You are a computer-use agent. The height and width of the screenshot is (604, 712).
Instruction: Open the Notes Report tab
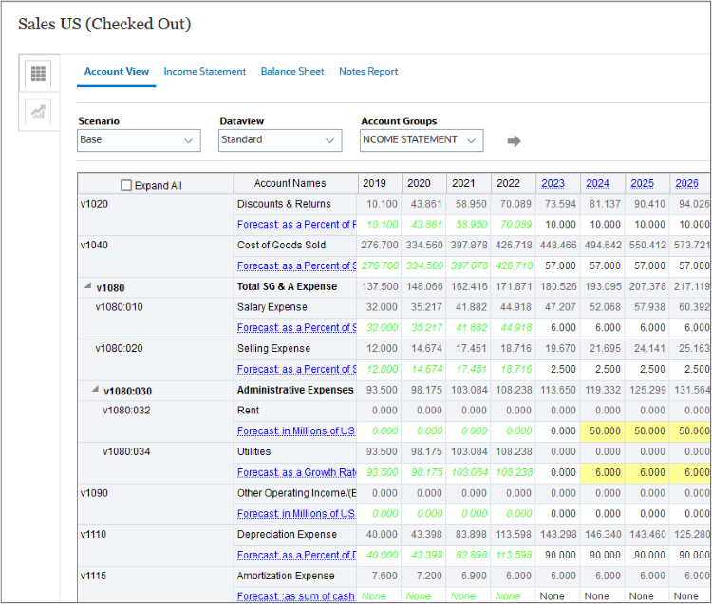click(x=368, y=72)
